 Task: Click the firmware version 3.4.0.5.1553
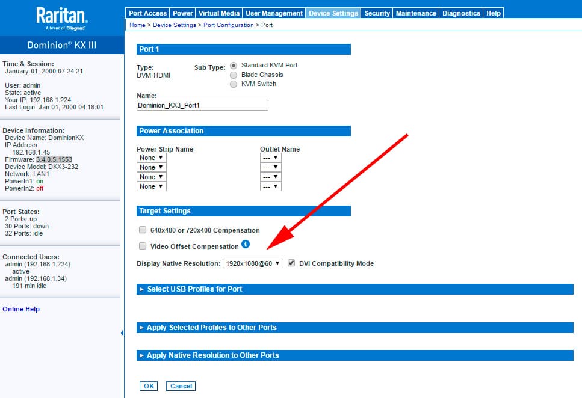pos(54,159)
